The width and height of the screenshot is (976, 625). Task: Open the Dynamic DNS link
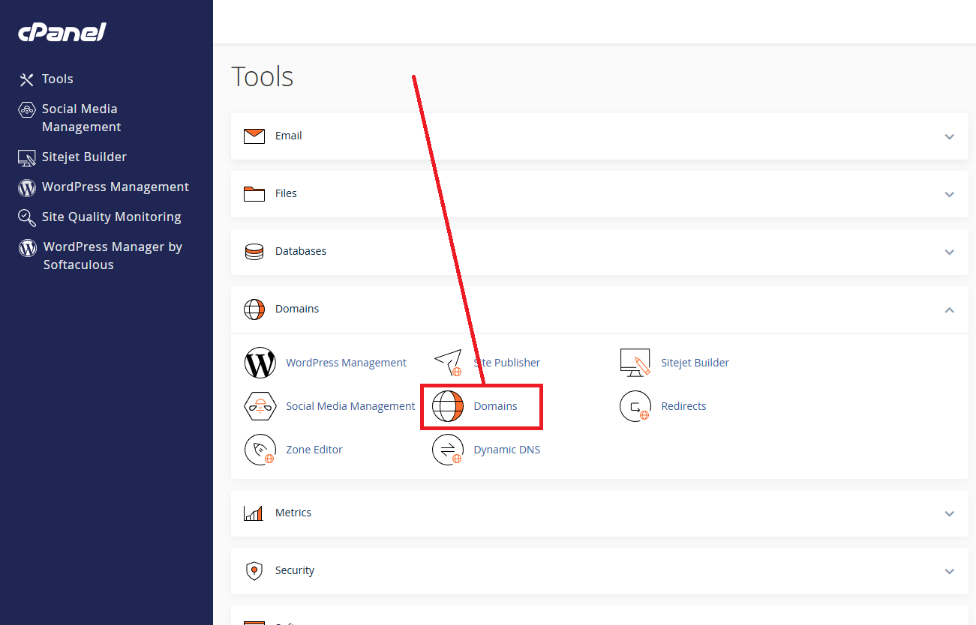(x=506, y=450)
